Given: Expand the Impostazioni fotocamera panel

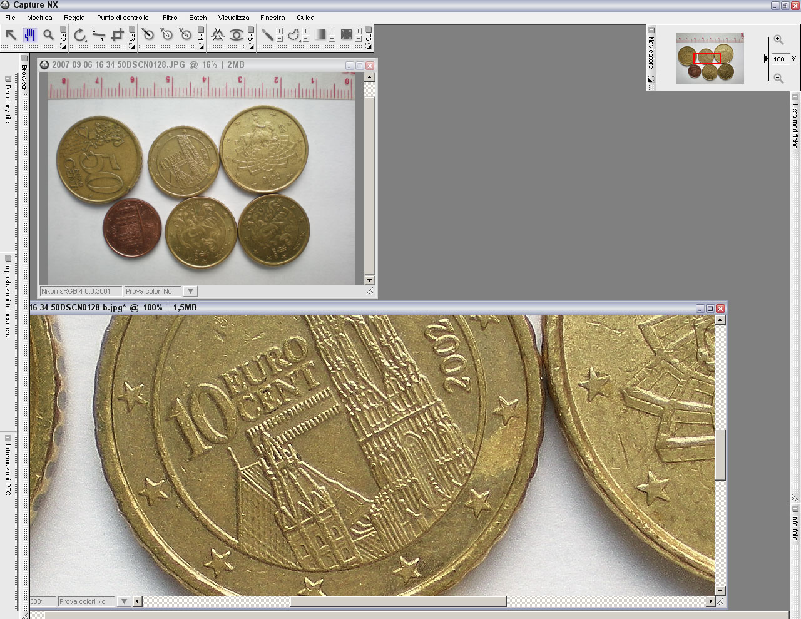Looking at the screenshot, I should click(8, 258).
